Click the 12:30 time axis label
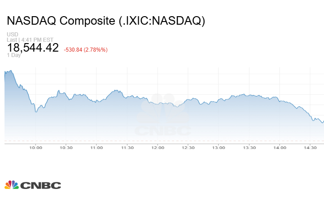This screenshot has height=202, width=324. pos(188,147)
